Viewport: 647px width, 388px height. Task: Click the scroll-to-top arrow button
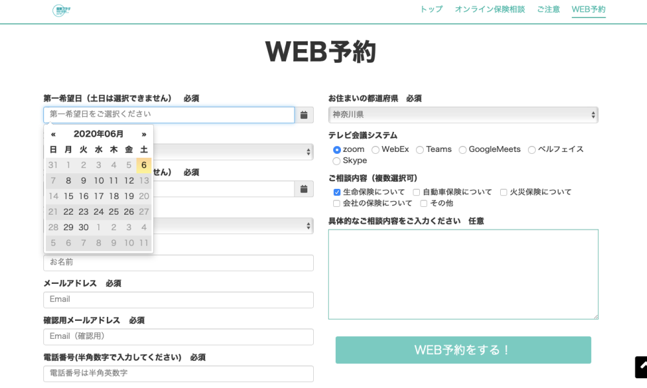coord(641,367)
